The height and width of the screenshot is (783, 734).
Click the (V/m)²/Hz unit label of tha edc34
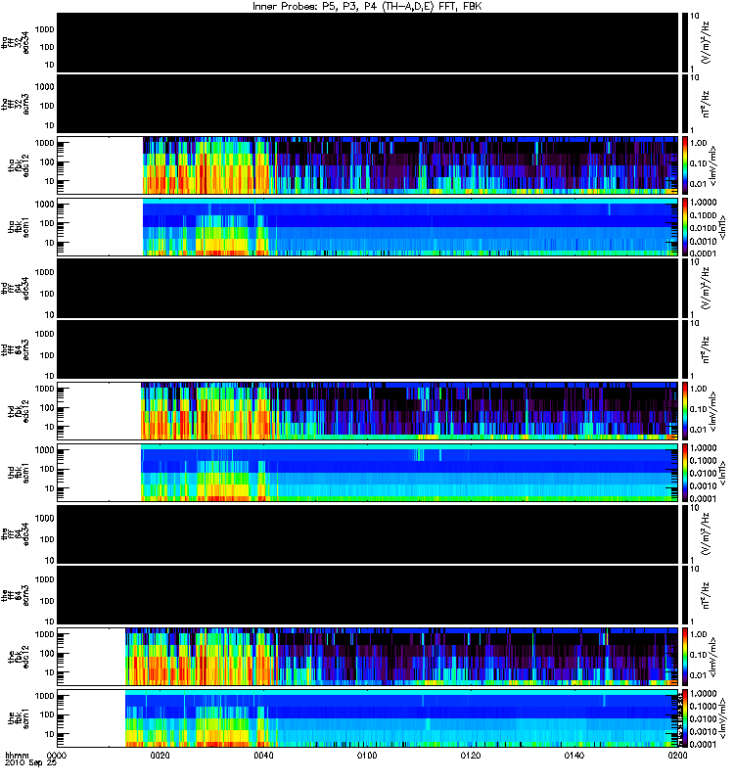(706, 42)
